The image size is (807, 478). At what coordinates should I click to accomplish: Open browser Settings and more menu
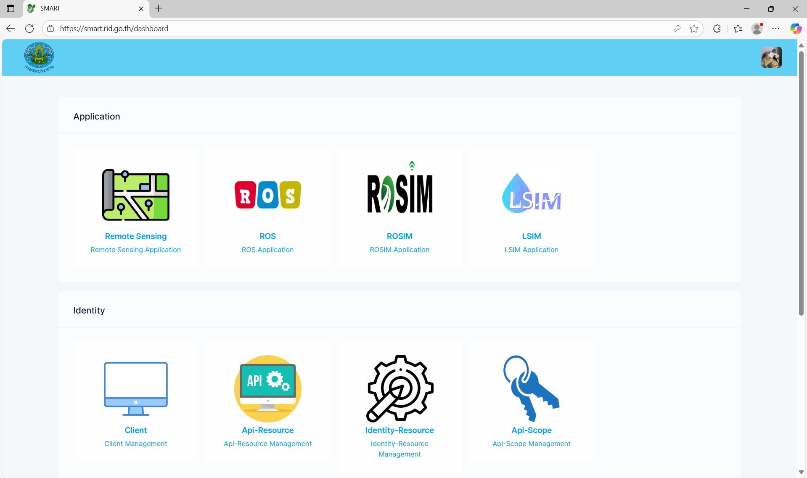click(776, 29)
